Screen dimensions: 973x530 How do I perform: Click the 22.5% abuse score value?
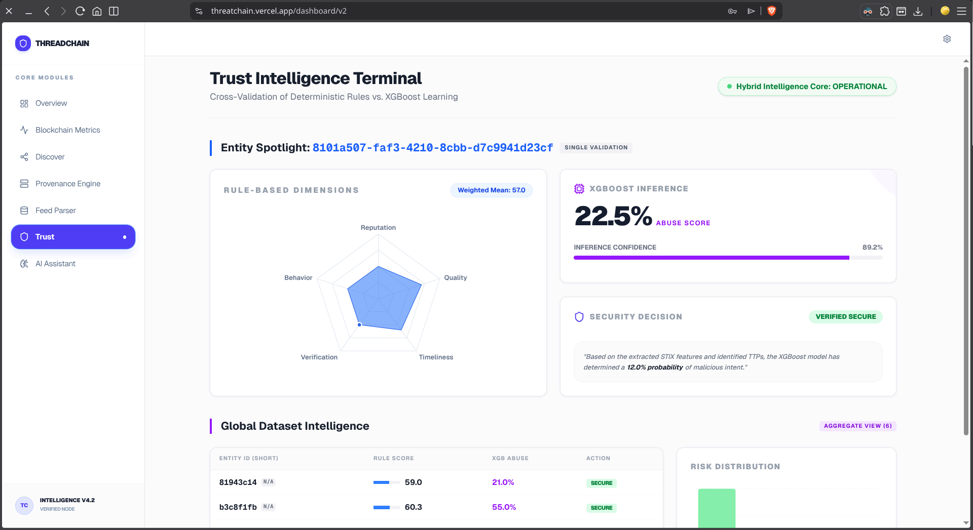click(x=613, y=216)
